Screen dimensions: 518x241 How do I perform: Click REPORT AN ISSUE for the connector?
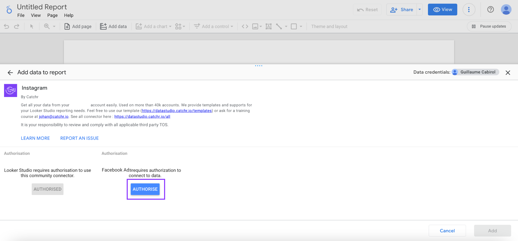79,138
